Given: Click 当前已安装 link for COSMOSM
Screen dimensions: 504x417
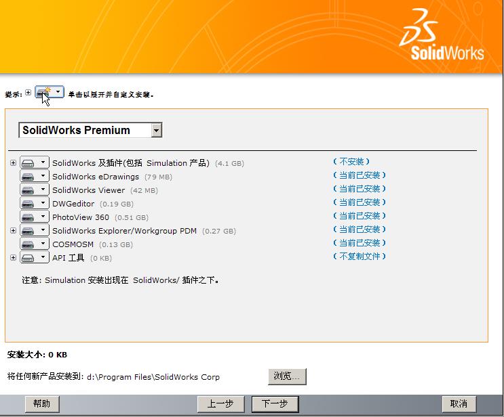Looking at the screenshot, I should coord(360,243).
